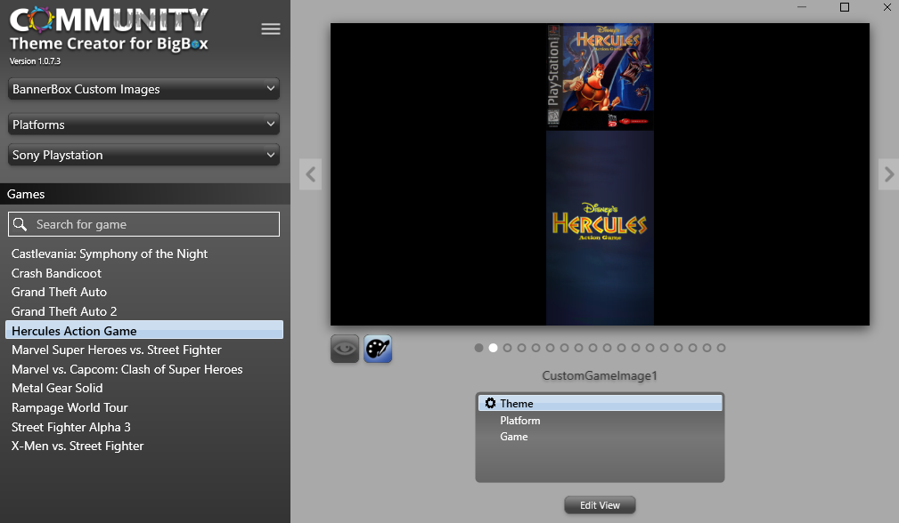The height and width of the screenshot is (523, 899).
Task: Go to previous view with left arrow
Action: pos(310,174)
